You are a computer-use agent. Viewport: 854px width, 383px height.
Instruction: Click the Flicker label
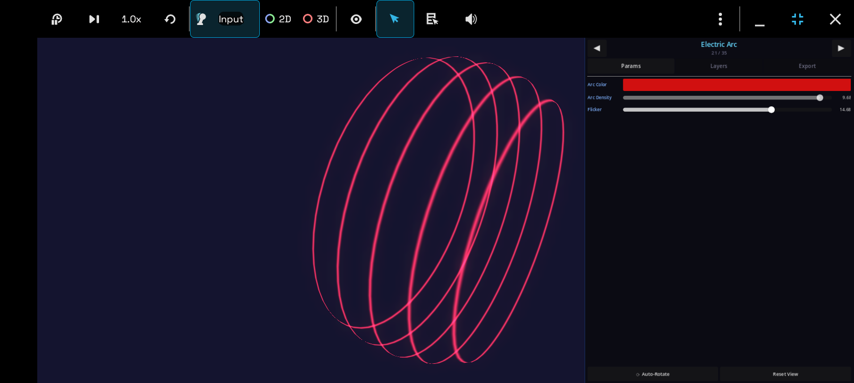594,110
